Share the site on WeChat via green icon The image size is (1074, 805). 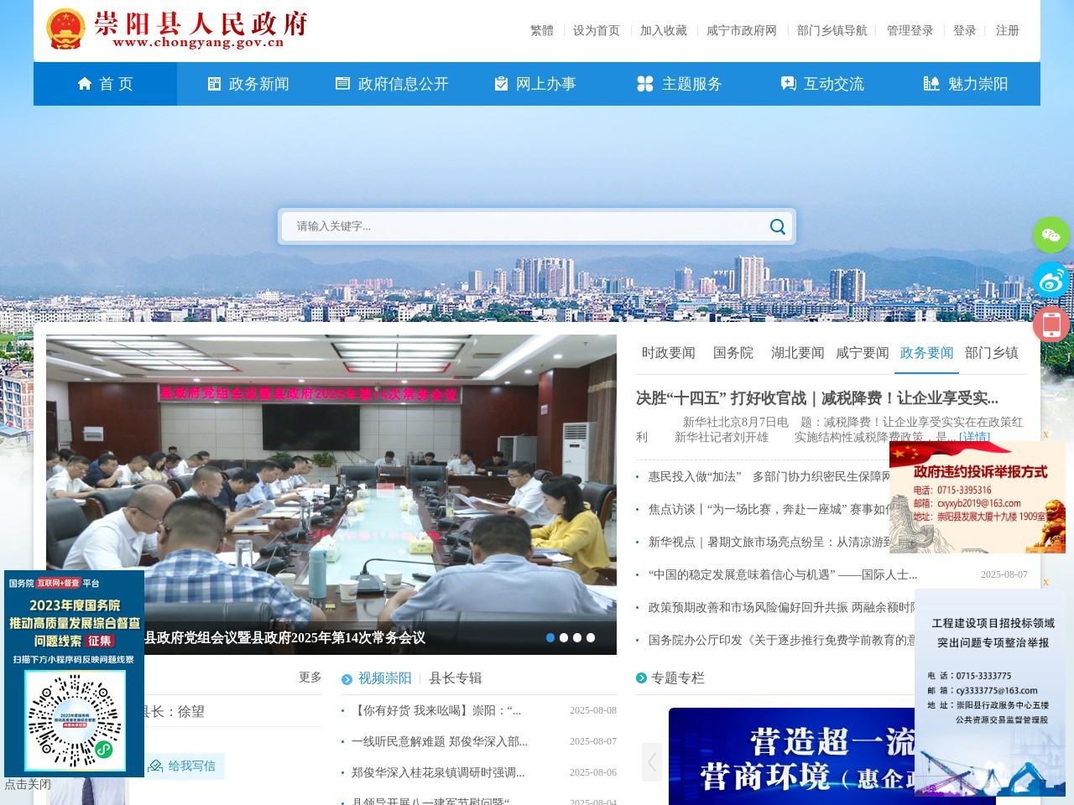click(x=1051, y=235)
